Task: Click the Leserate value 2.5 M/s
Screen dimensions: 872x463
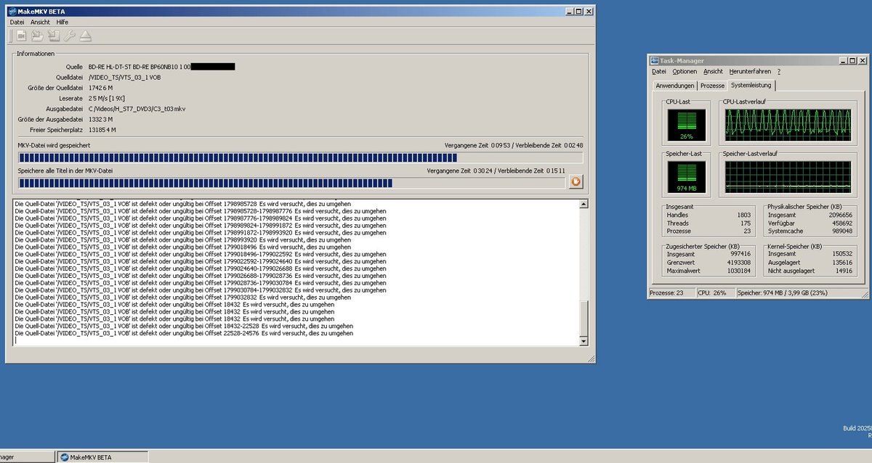Action: pyautogui.click(x=107, y=98)
